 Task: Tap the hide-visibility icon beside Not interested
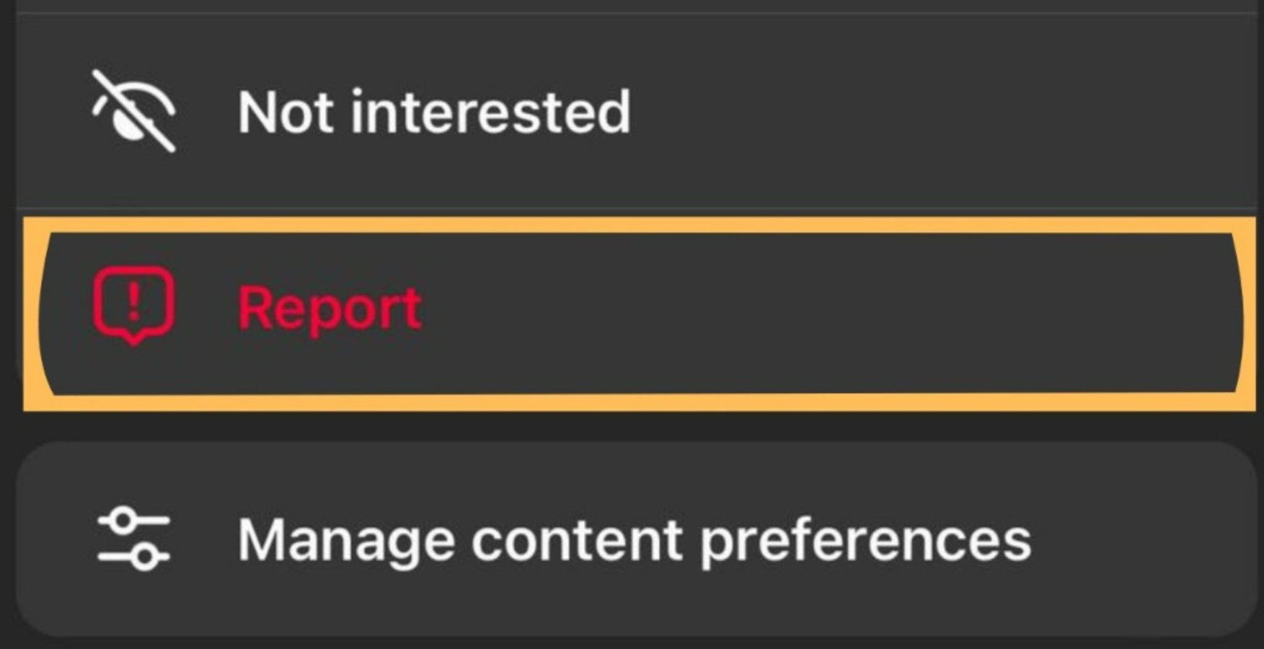click(133, 111)
